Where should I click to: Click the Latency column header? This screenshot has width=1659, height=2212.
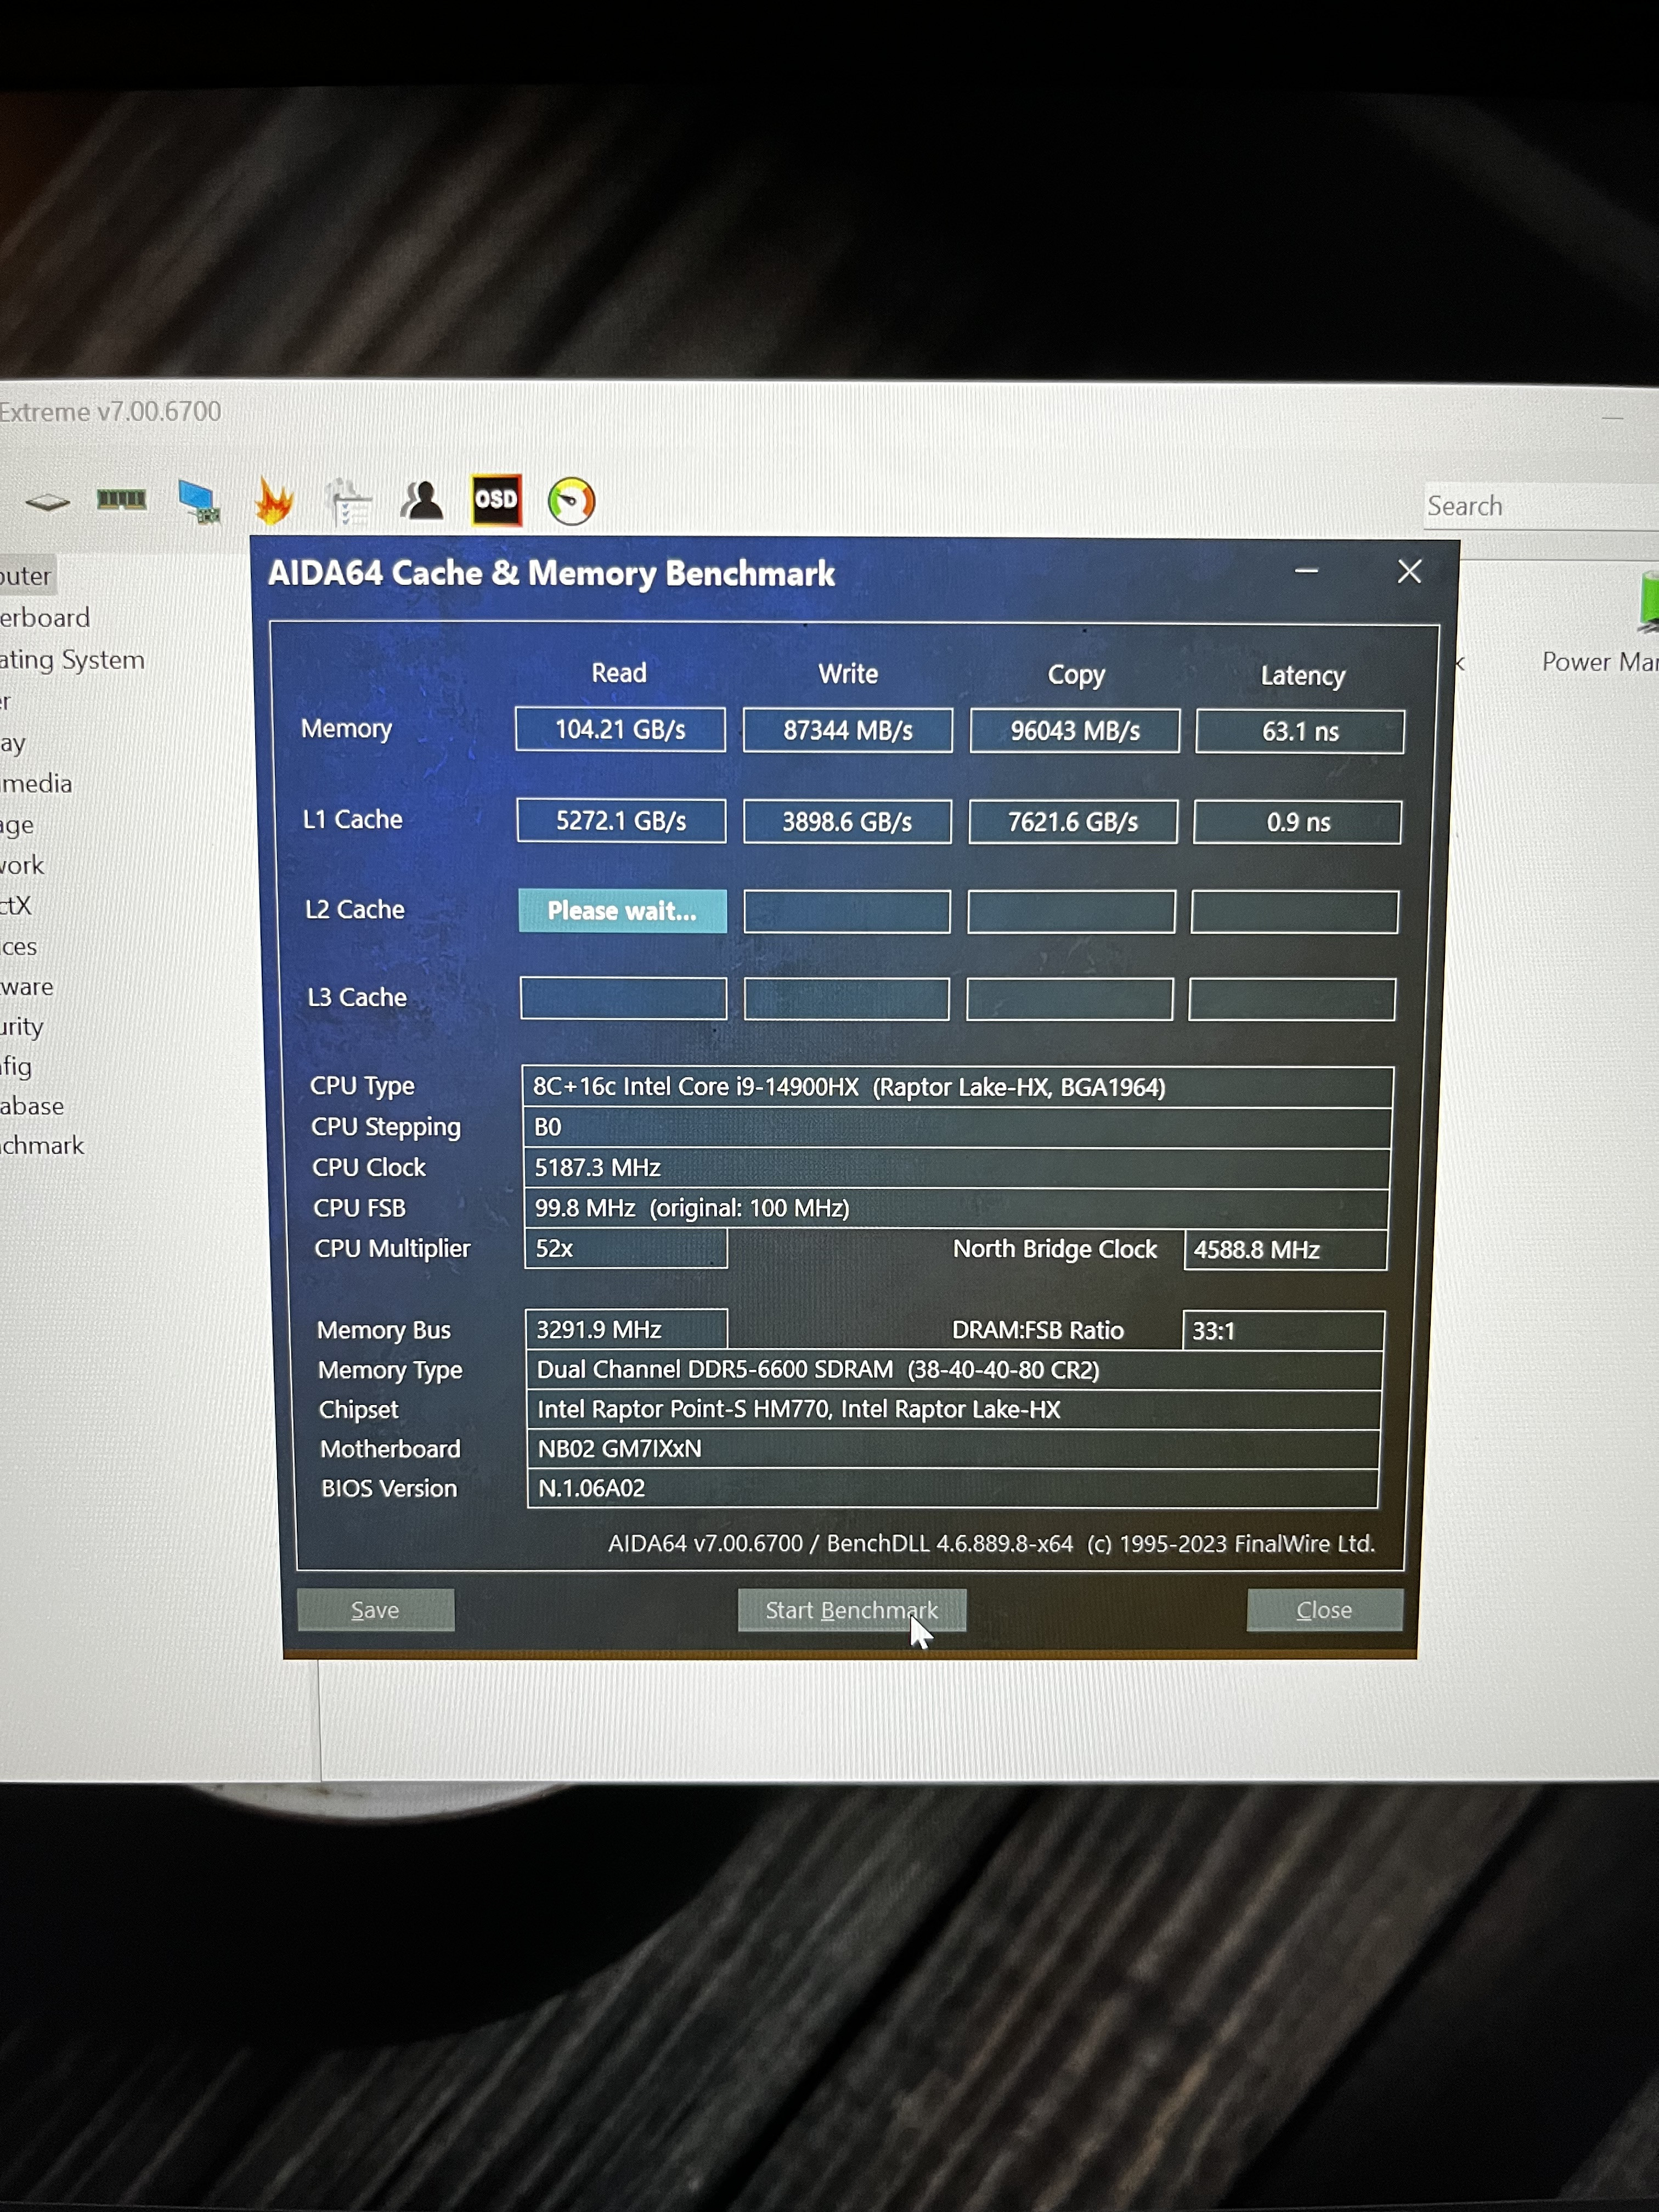tap(1303, 676)
